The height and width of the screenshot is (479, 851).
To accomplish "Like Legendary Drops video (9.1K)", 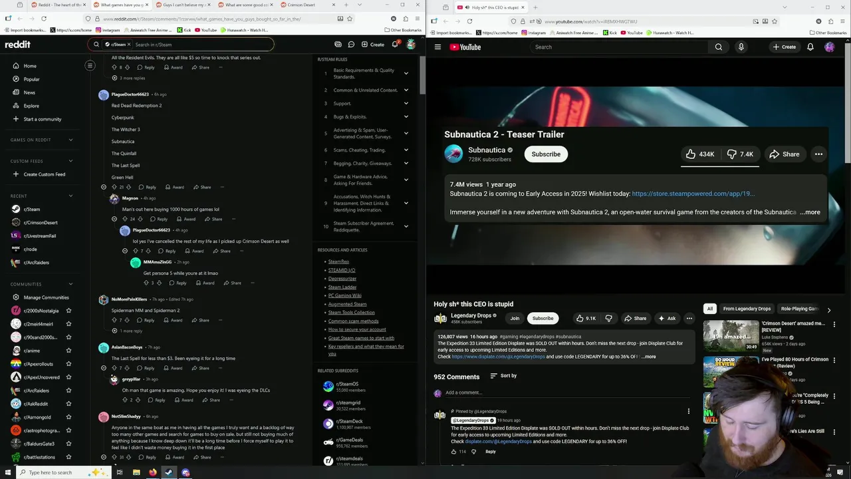I will tap(585, 319).
